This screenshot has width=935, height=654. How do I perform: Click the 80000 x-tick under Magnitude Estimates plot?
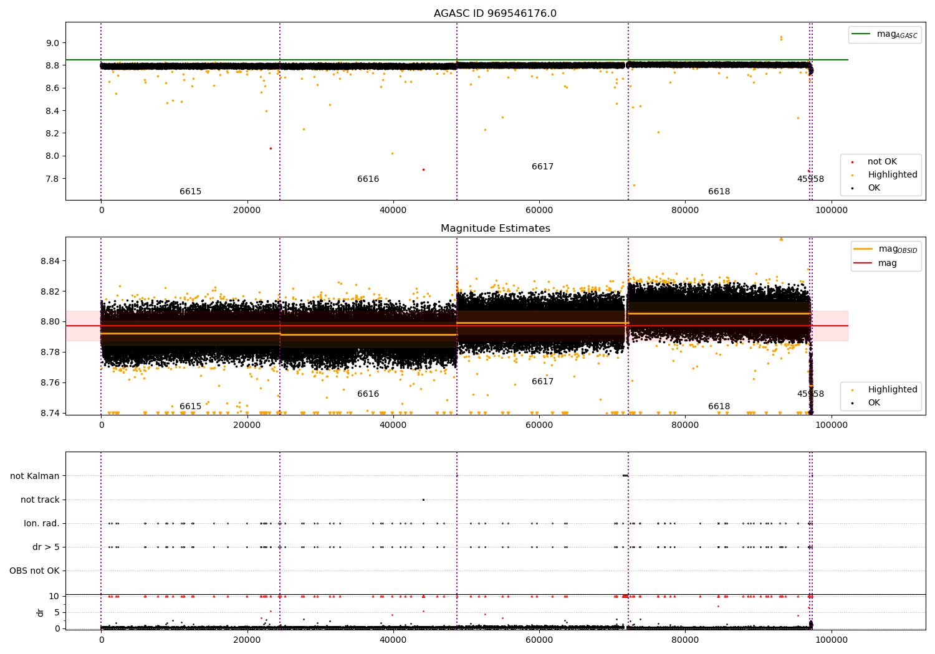(x=685, y=425)
